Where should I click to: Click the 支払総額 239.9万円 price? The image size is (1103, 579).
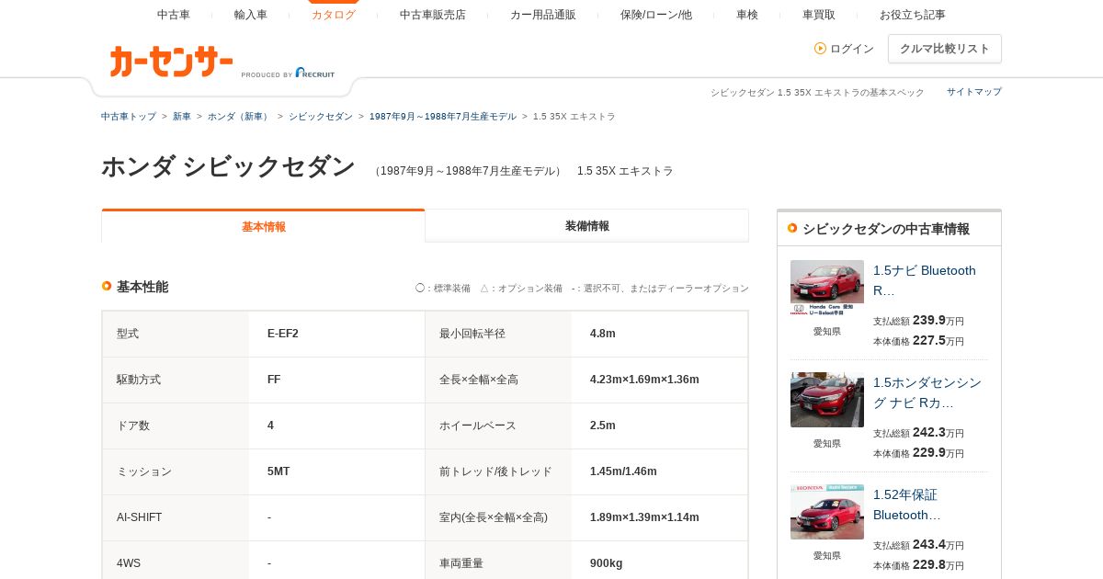click(919, 320)
